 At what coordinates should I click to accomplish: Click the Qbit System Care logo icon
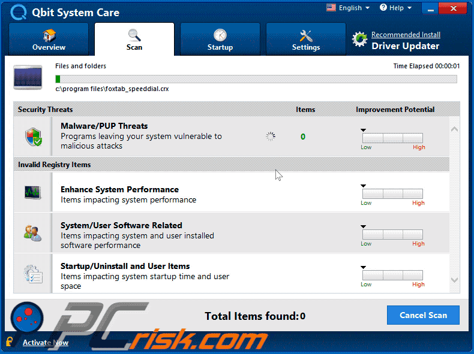[18, 12]
